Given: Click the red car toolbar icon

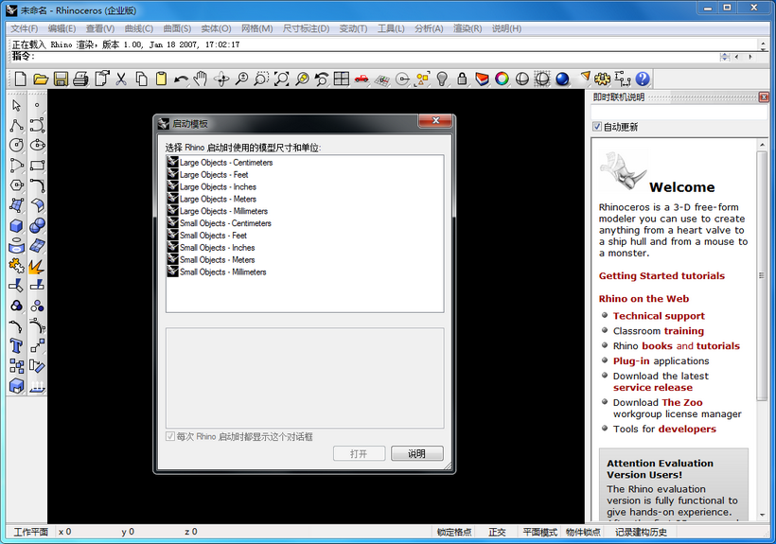Looking at the screenshot, I should pyautogui.click(x=362, y=79).
